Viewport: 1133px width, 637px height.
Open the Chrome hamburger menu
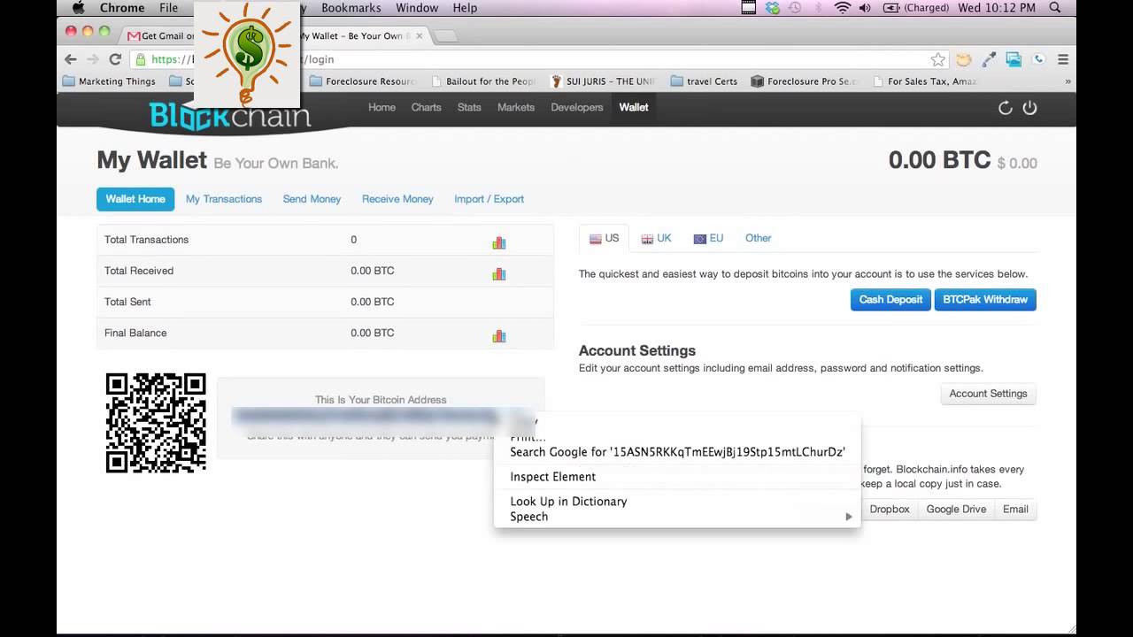point(1063,59)
